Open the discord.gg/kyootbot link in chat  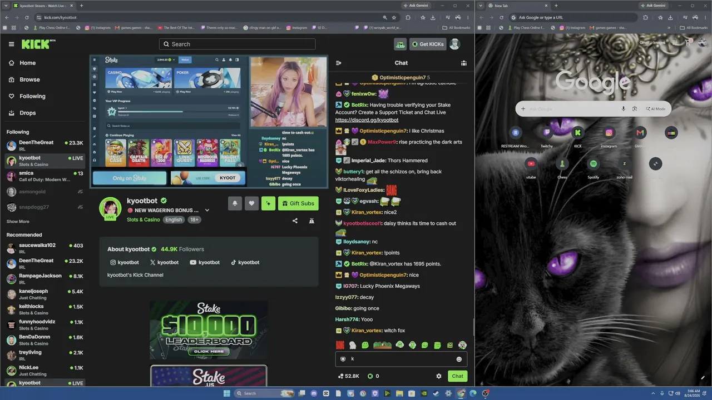(367, 120)
